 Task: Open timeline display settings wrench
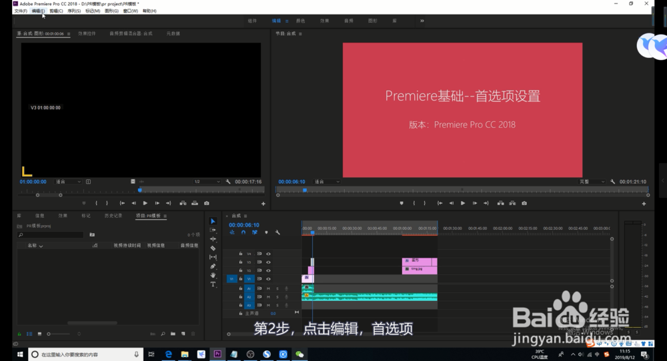(x=277, y=232)
